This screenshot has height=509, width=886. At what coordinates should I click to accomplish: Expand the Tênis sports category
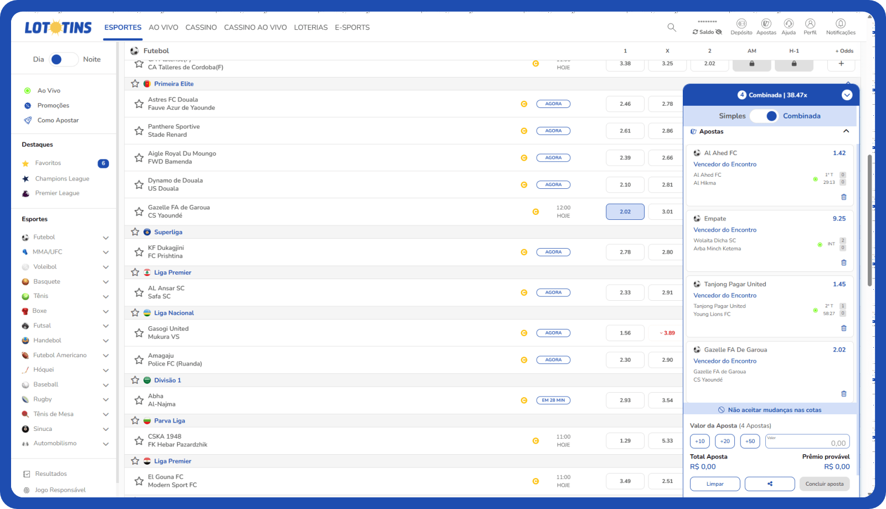pos(106,296)
